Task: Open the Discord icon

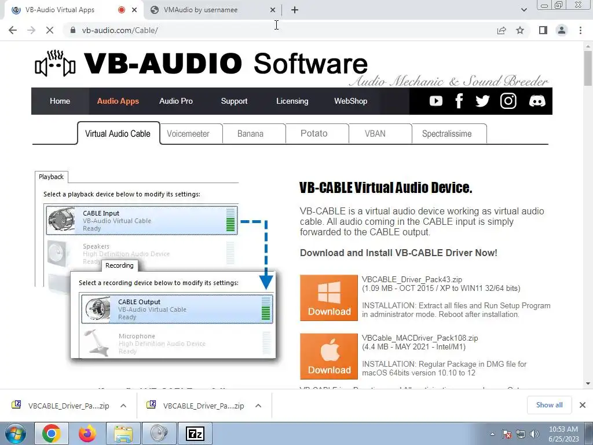Action: [x=537, y=101]
